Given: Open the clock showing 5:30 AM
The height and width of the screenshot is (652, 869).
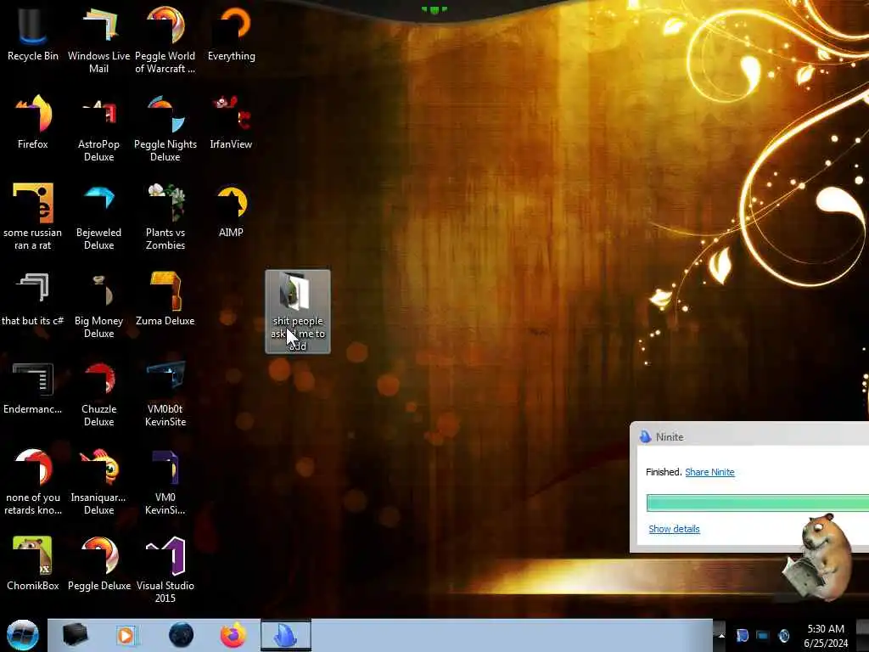Looking at the screenshot, I should (826, 635).
